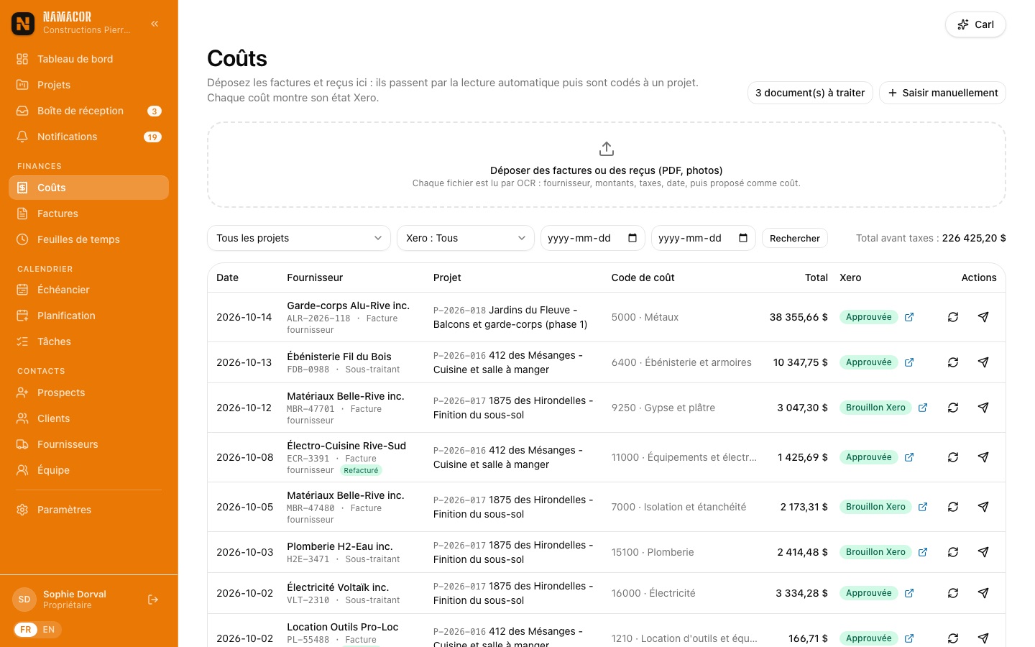Image resolution: width=1035 pixels, height=647 pixels.
Task: Open Feuilles de temps
Action: tap(88, 239)
